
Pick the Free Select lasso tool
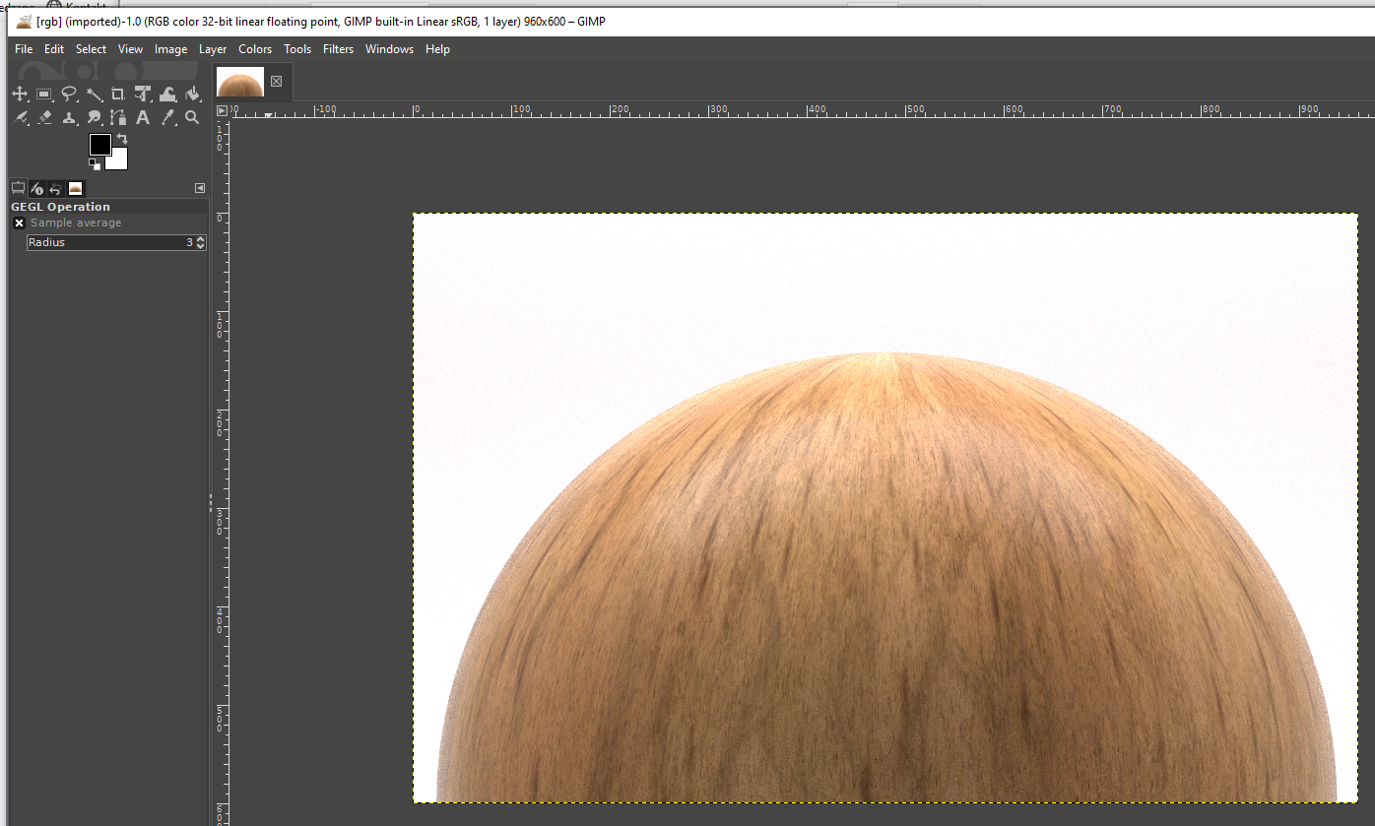point(69,94)
